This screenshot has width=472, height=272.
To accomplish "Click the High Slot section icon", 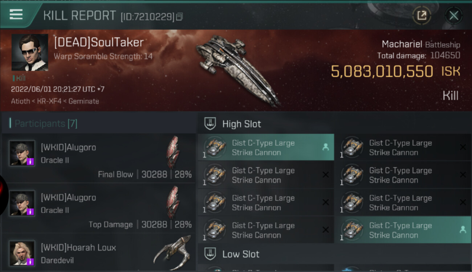I will 210,124.
